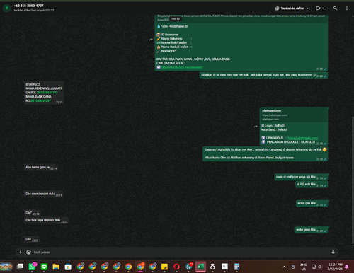Click 'PENCARIAN DI GOOGLE : SILATSLOT' line

tap(291, 142)
